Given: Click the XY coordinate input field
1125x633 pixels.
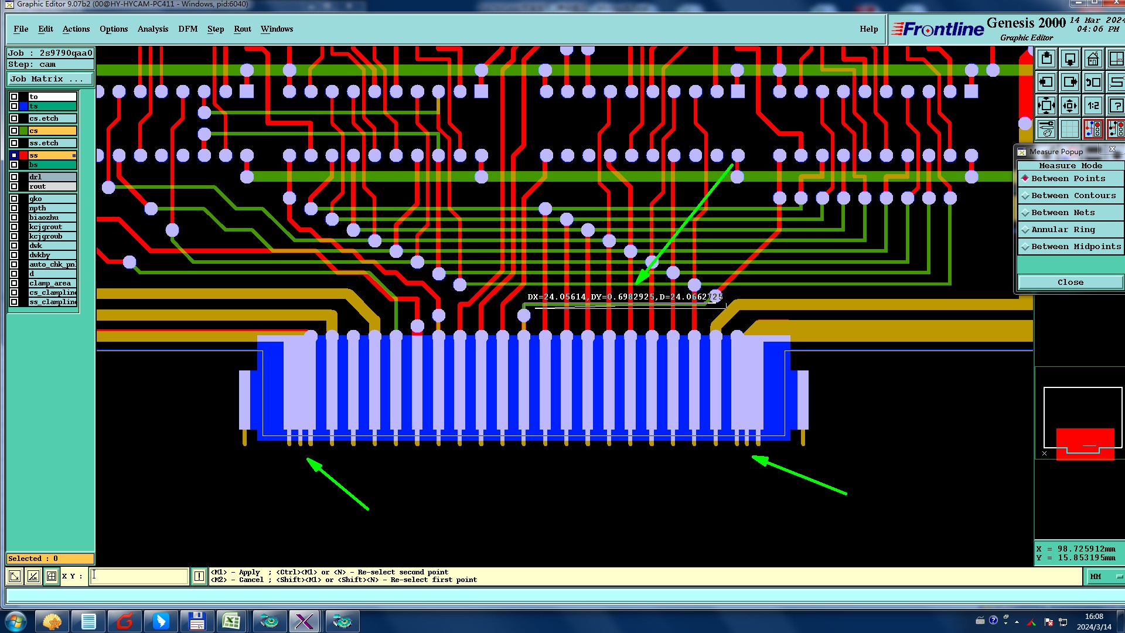Looking at the screenshot, I should point(139,576).
